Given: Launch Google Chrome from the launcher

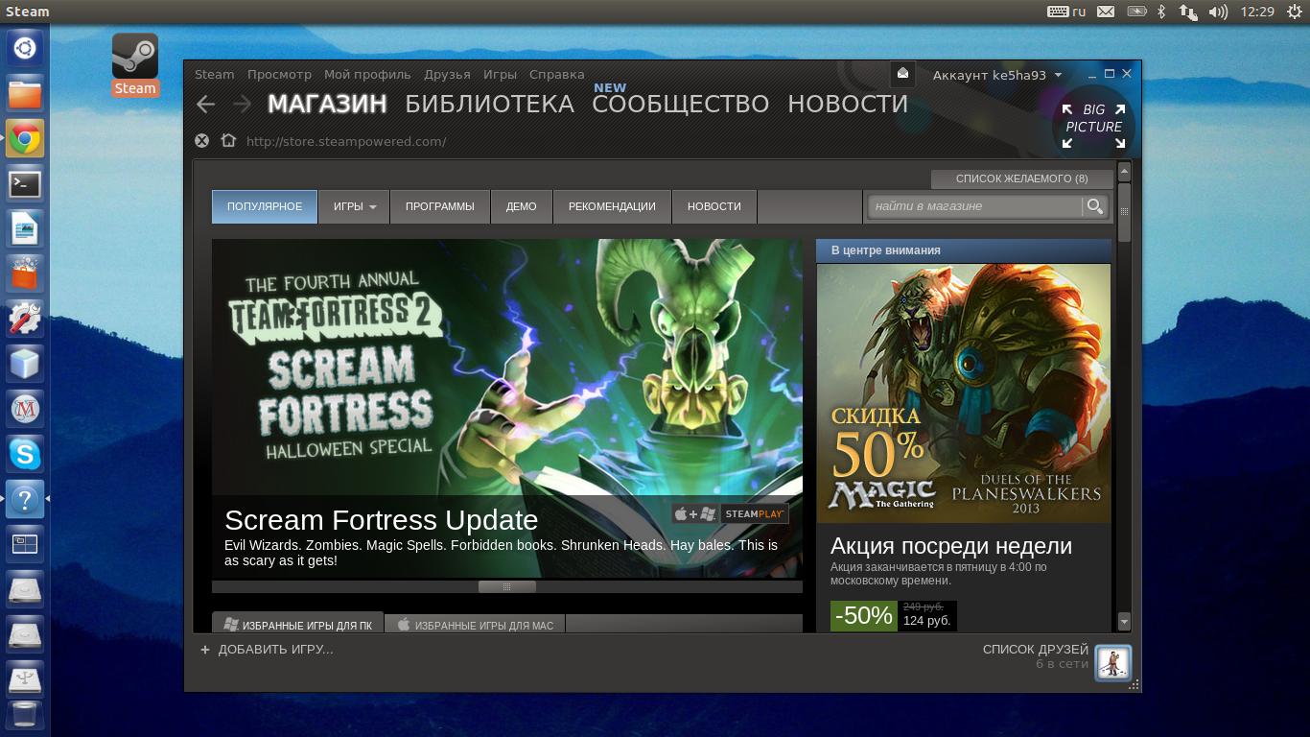Looking at the screenshot, I should tap(25, 138).
